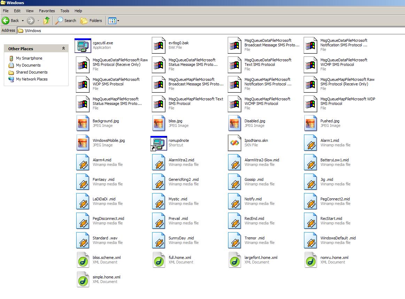405x299 pixels.
Task: Select the Jig .mid file name
Action: pyautogui.click(x=327, y=179)
